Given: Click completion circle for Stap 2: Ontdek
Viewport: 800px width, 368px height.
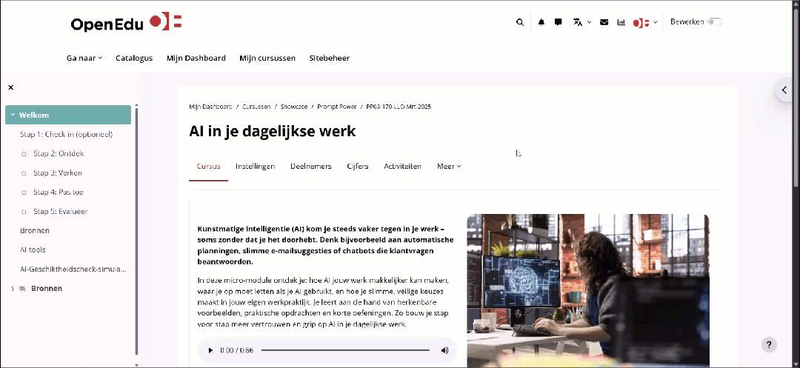Looking at the screenshot, I should click(24, 154).
